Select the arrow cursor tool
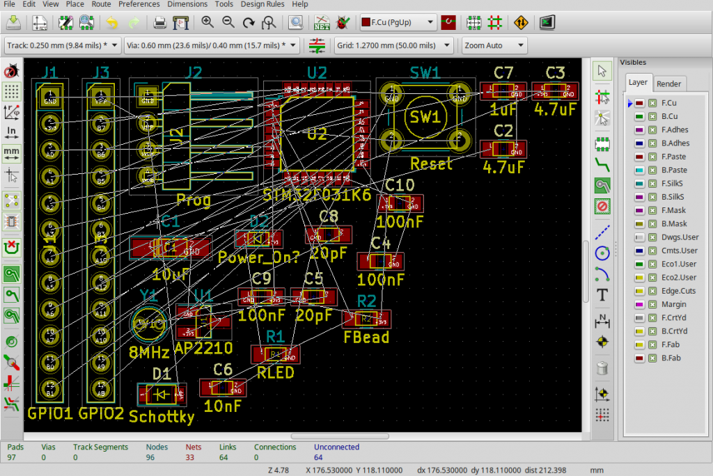Viewport: 713px width, 476px height. point(602,71)
